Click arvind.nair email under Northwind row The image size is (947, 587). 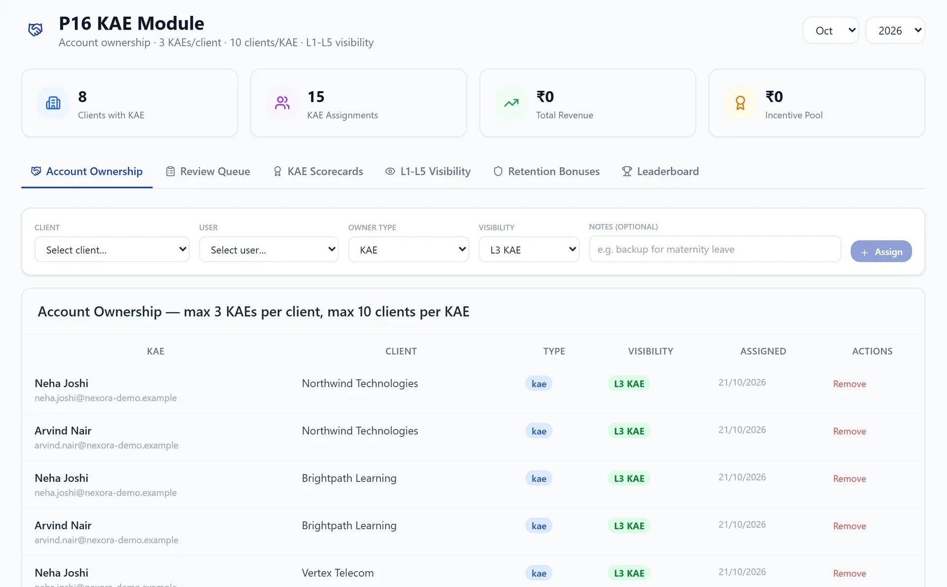pos(107,445)
